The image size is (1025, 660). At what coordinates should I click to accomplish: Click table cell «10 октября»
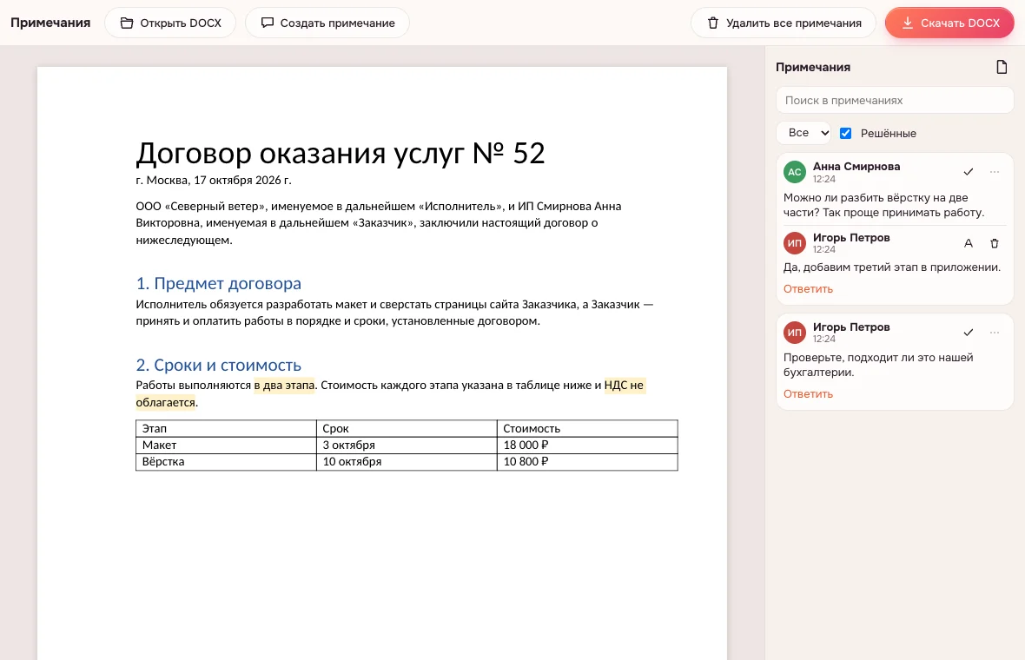(x=407, y=461)
